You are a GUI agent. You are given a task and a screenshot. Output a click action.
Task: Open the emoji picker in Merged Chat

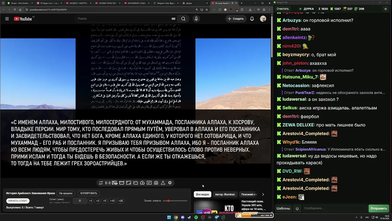(297, 208)
